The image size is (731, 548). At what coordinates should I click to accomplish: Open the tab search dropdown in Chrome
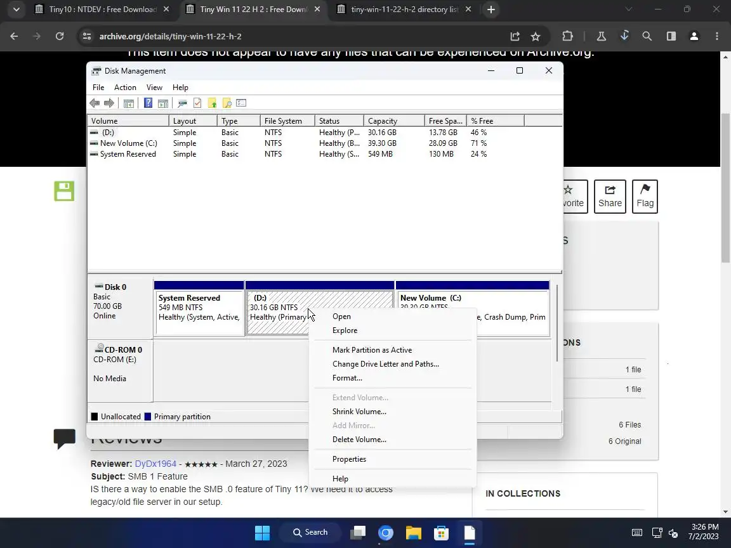[16, 10]
